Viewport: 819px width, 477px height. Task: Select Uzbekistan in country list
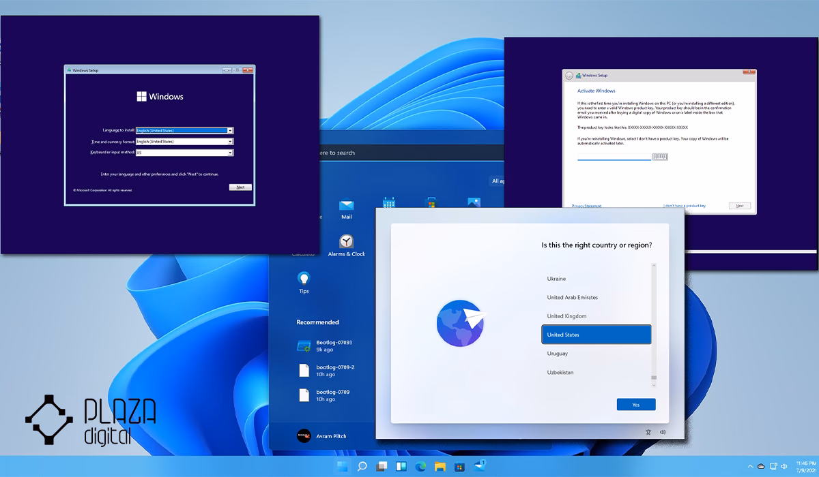pos(596,372)
